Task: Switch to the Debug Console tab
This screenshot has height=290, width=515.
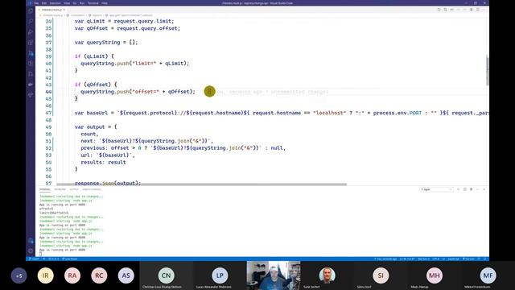Action: [92, 189]
